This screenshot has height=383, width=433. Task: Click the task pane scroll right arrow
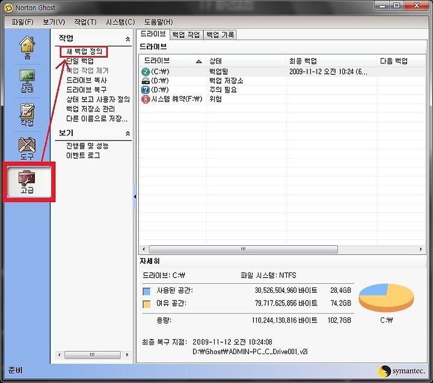pos(127,355)
